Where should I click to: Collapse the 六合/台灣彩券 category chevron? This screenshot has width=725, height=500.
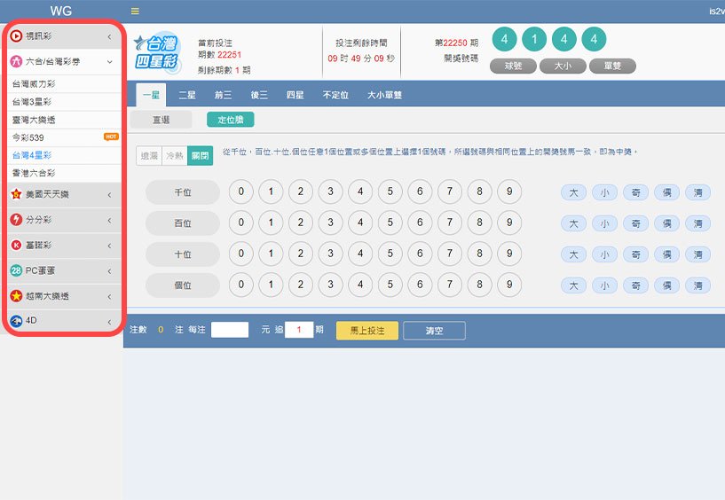point(109,62)
